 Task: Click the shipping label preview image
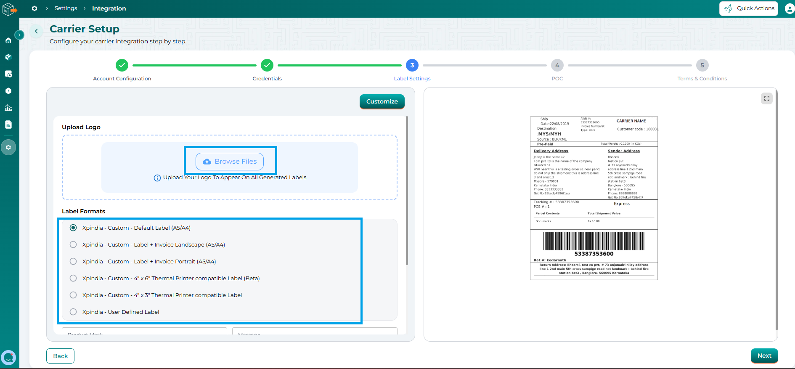tap(594, 198)
